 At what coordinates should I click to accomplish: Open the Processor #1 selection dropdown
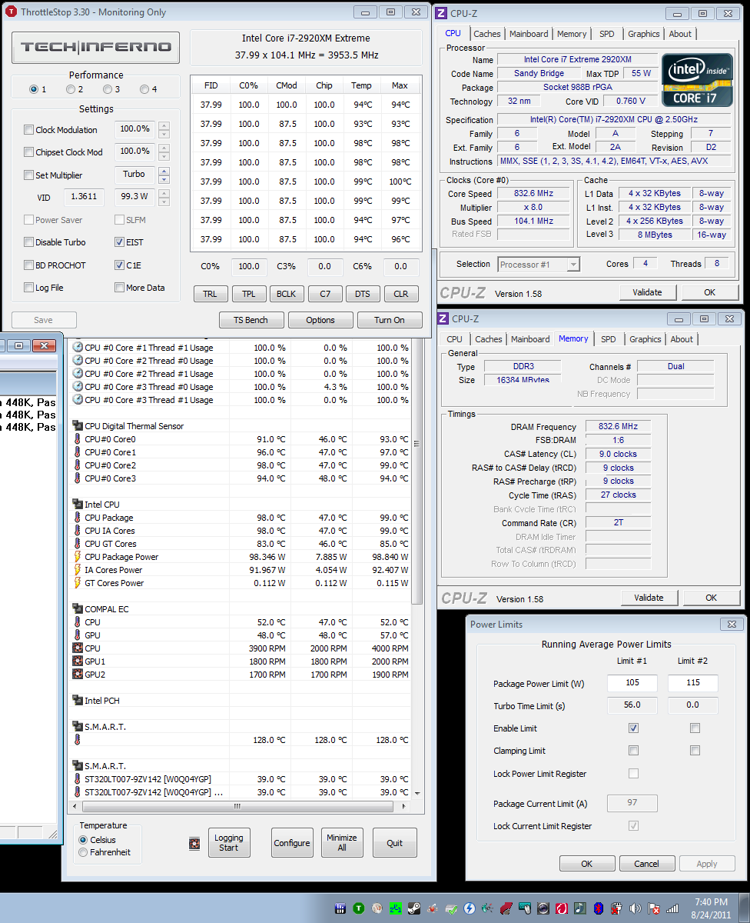[x=539, y=264]
